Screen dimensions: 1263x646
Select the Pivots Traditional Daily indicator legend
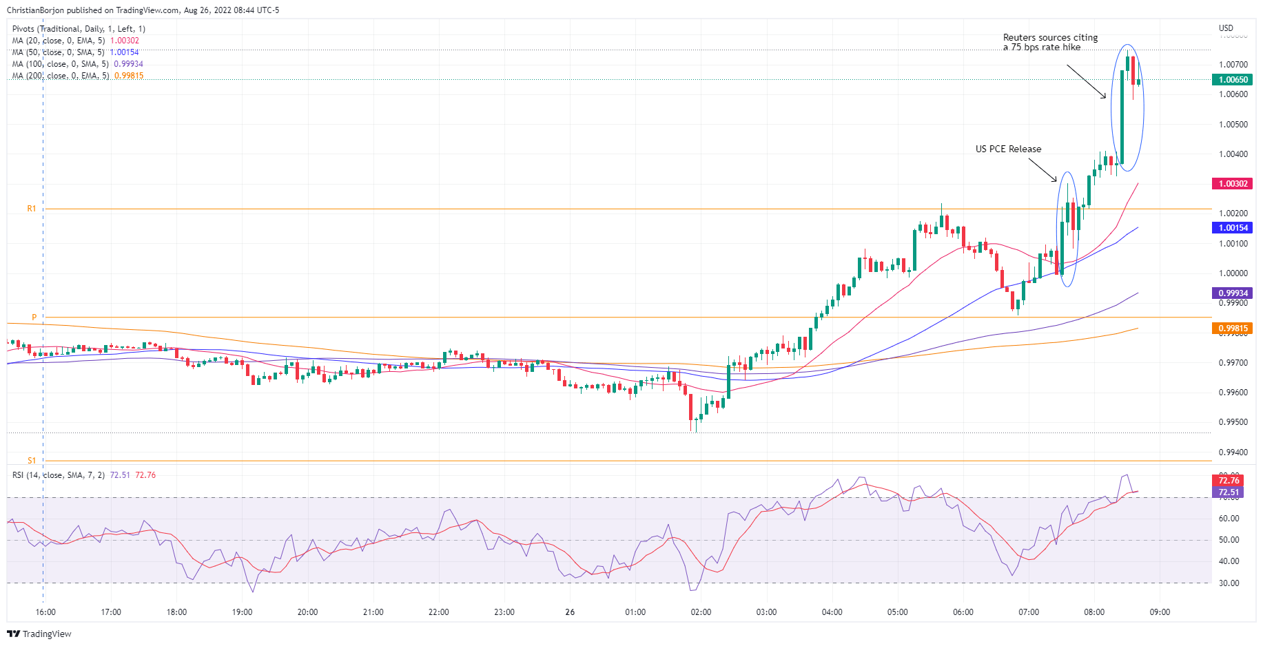79,29
